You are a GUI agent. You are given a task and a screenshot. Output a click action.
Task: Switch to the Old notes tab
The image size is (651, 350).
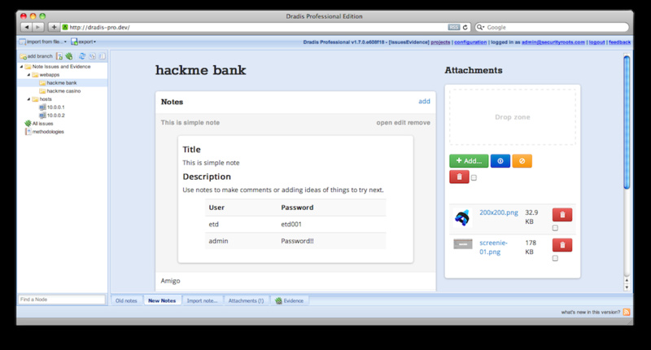(126, 300)
